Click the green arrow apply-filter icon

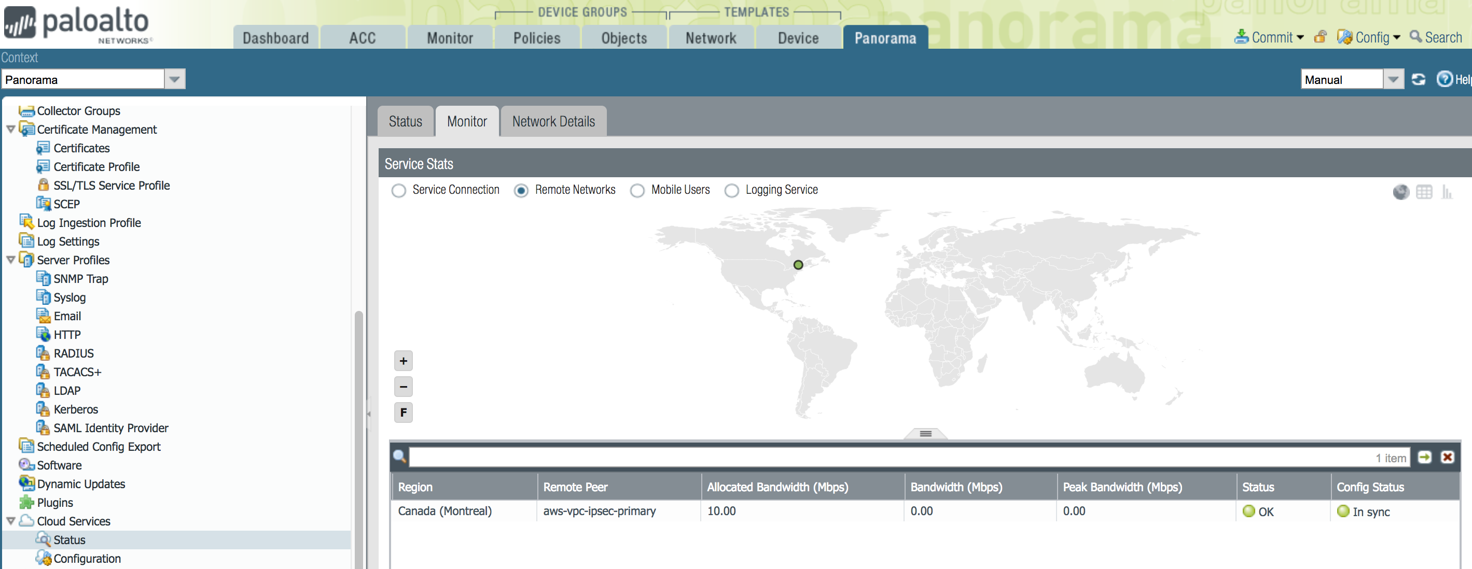tap(1425, 457)
